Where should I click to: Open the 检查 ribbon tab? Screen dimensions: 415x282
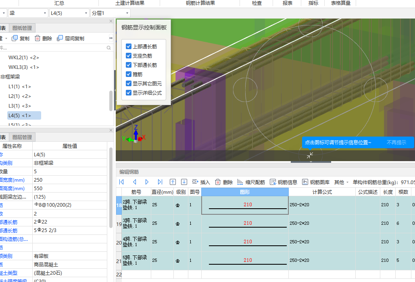pos(257,3)
